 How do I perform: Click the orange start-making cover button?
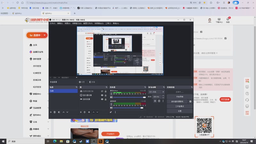pyautogui.click(x=110, y=134)
